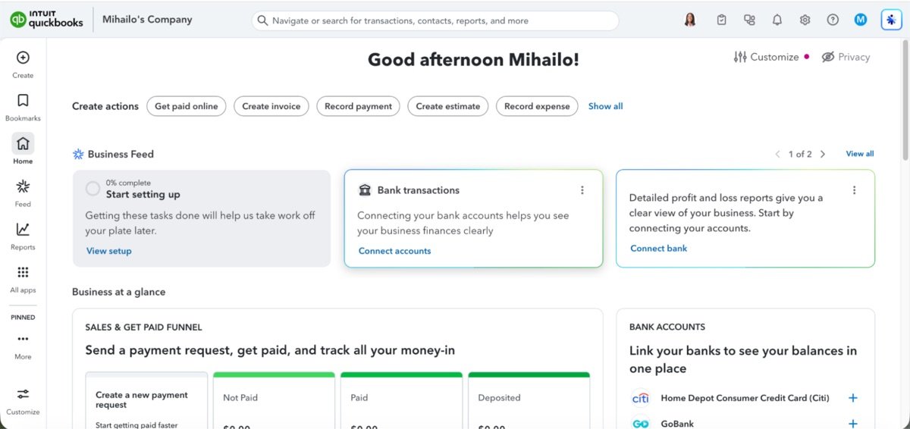Go to previous Business Feed page
This screenshot has width=910, height=429.
pos(777,154)
